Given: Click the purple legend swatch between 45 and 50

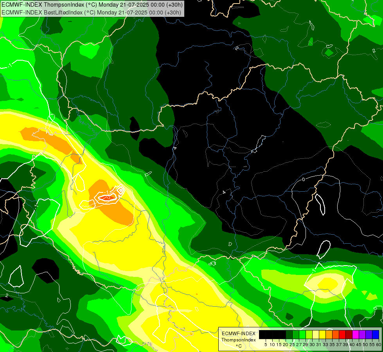Looking at the screenshot, I should point(362,334).
